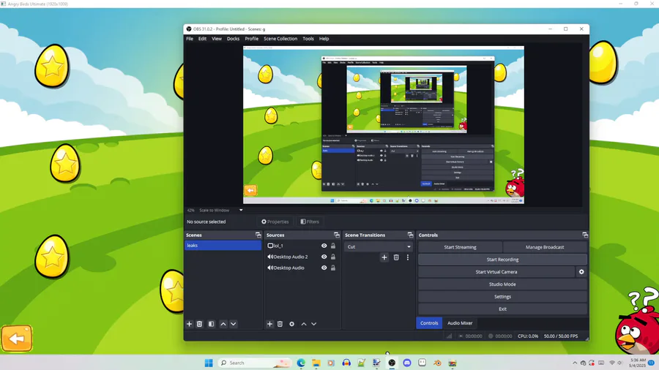Float the Sources dock panel
Screen dimensions: 659x370
coord(337,235)
